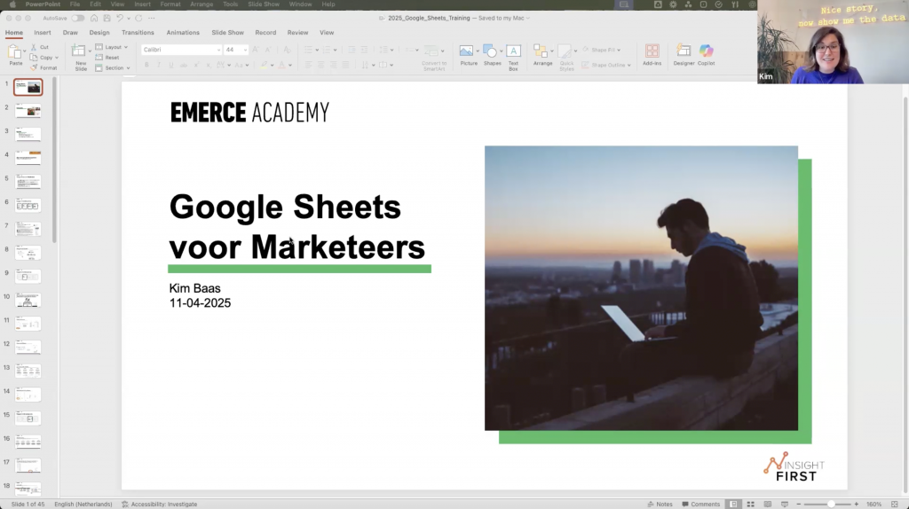Toggle Subscript formatting

[x=208, y=65]
